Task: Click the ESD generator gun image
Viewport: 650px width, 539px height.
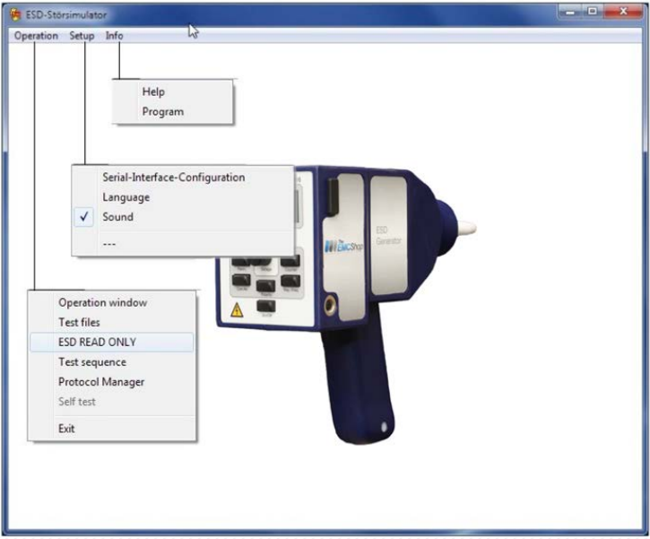Action: 346,305
